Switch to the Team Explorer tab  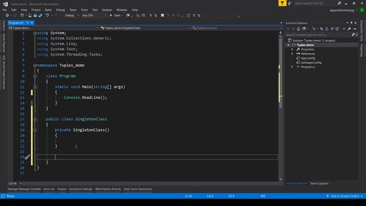[x=319, y=184]
